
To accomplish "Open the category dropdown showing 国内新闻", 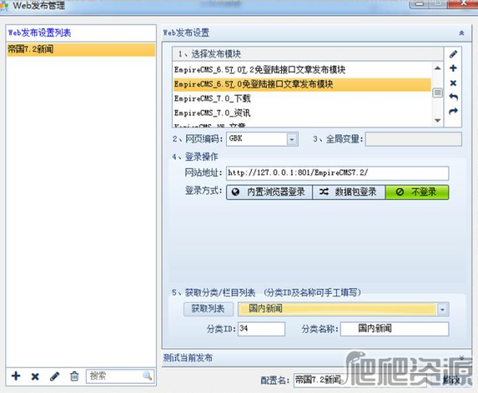I will 442,309.
